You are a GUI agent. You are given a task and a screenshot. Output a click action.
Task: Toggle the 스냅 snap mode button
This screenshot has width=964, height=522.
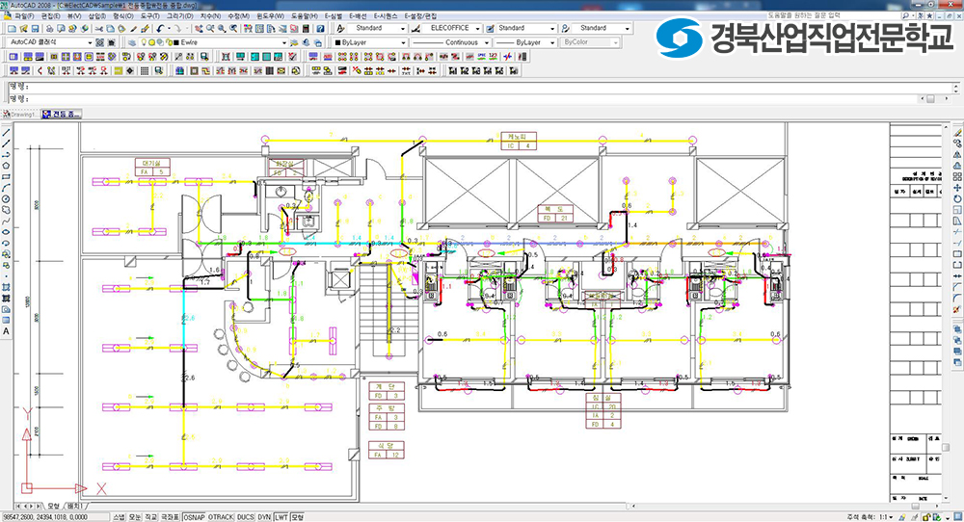pyautogui.click(x=119, y=518)
